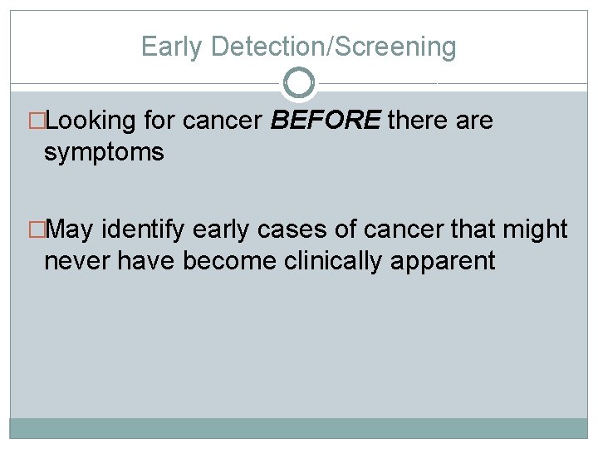The image size is (598, 449).
Task: Click the word "Looking" in first bullet
Action: click(x=91, y=121)
